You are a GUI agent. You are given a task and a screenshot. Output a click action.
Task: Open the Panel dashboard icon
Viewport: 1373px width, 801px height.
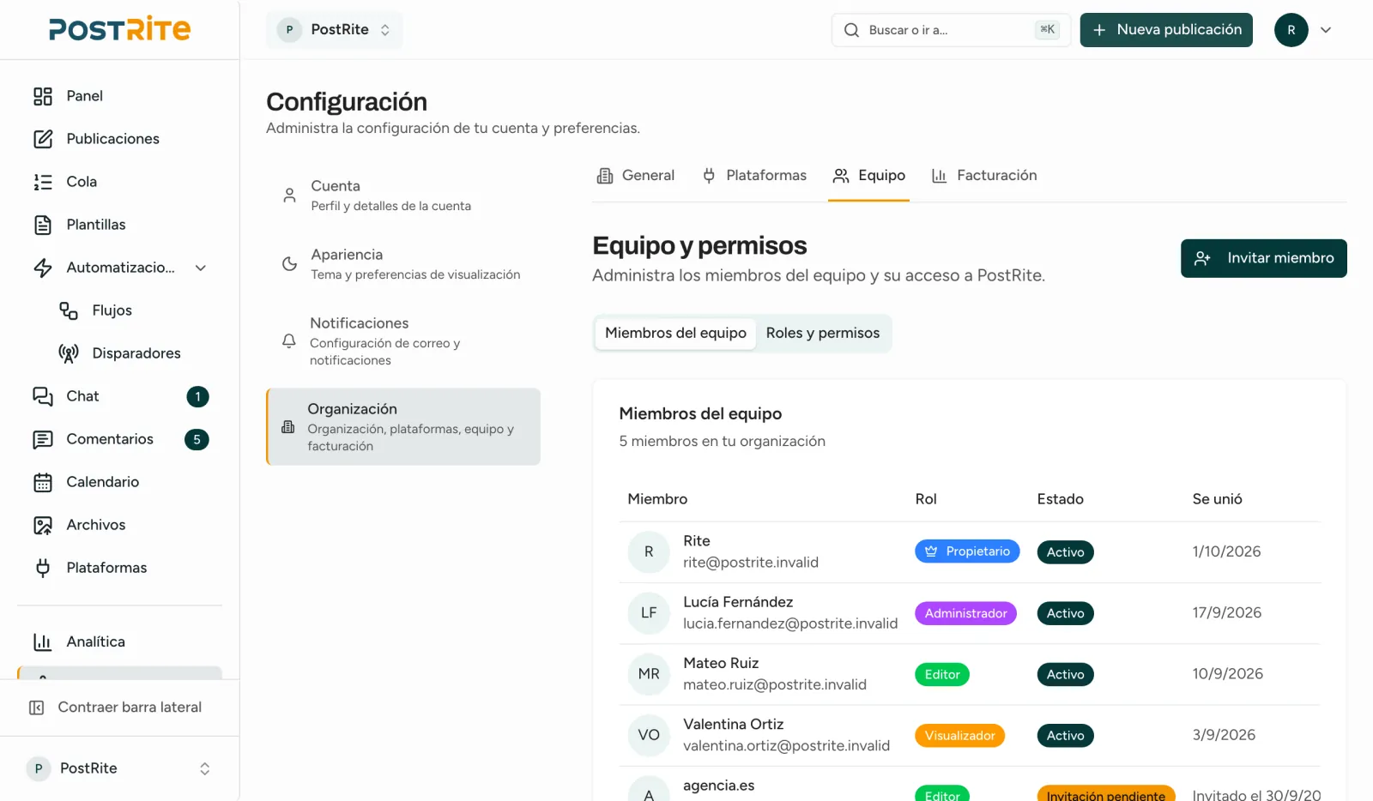coord(43,96)
